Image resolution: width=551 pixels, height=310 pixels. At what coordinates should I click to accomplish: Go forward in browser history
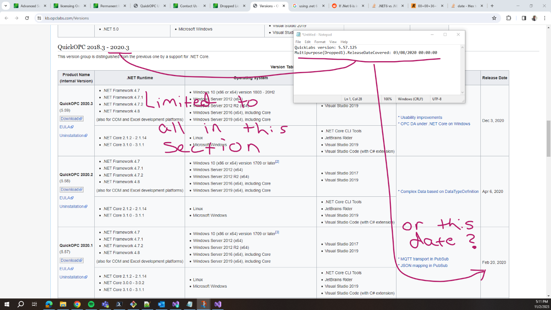pos(16,18)
